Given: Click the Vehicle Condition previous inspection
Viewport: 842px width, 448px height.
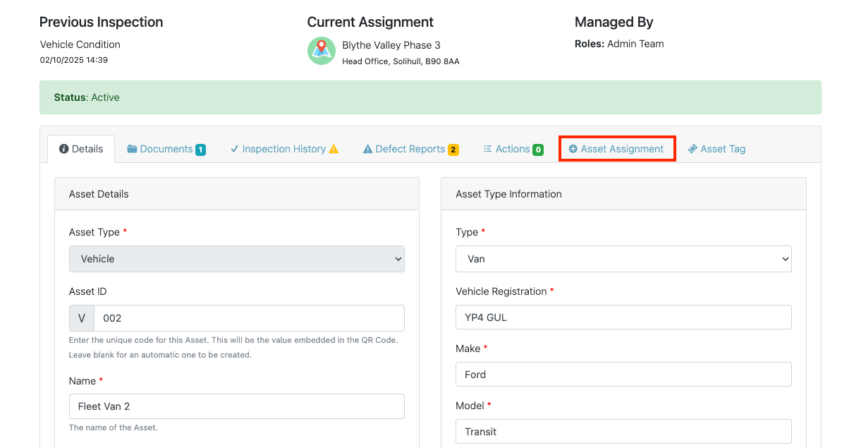Looking at the screenshot, I should tap(80, 44).
